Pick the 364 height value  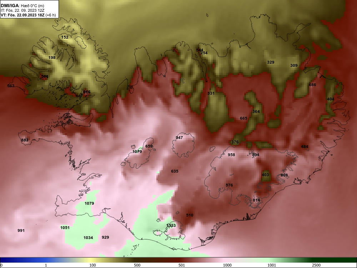coord(256,111)
